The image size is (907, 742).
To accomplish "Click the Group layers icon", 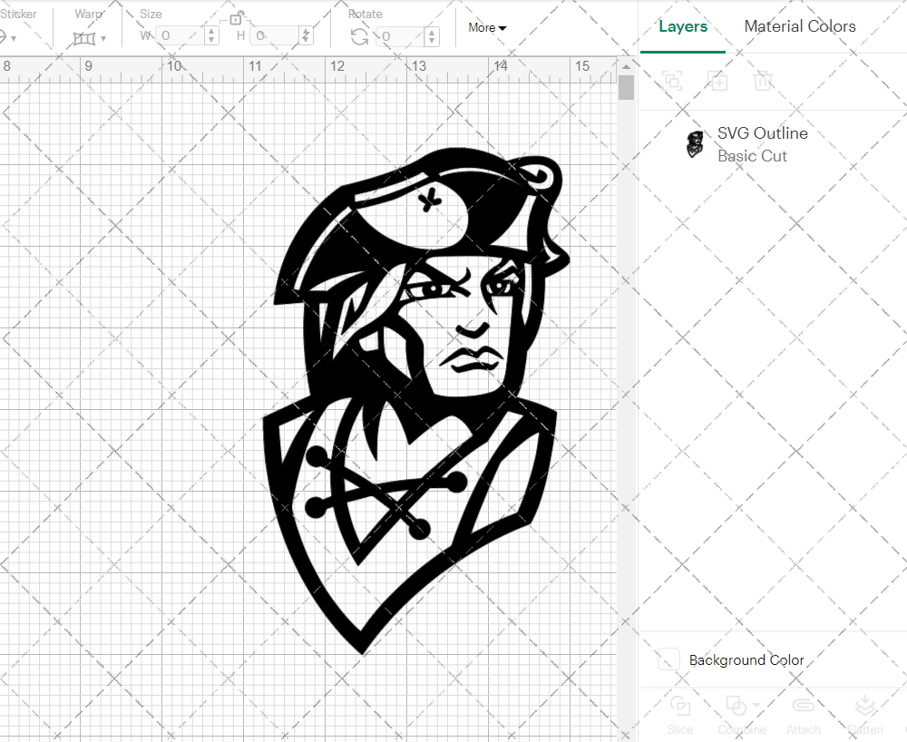I will coord(672,81).
